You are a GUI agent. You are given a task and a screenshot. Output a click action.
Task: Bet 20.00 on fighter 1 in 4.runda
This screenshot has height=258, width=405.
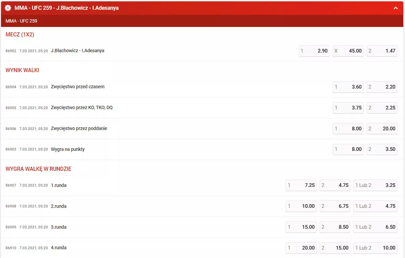coord(301,248)
